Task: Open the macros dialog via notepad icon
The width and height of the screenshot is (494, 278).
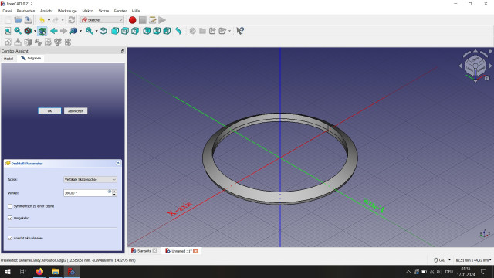Action: pyautogui.click(x=153, y=20)
